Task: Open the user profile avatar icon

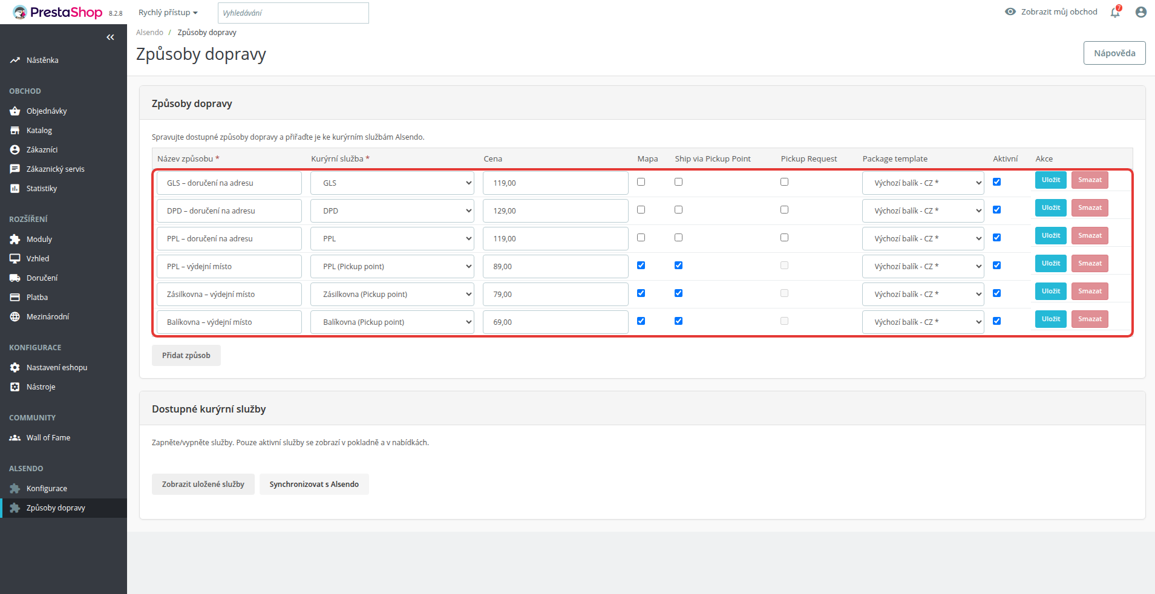Action: coord(1141,12)
